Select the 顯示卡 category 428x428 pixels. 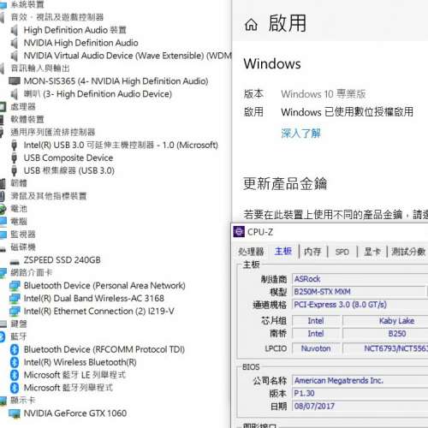tap(23, 401)
